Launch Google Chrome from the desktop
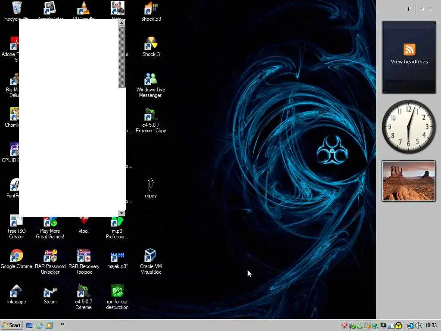The width and height of the screenshot is (441, 331). (16, 259)
